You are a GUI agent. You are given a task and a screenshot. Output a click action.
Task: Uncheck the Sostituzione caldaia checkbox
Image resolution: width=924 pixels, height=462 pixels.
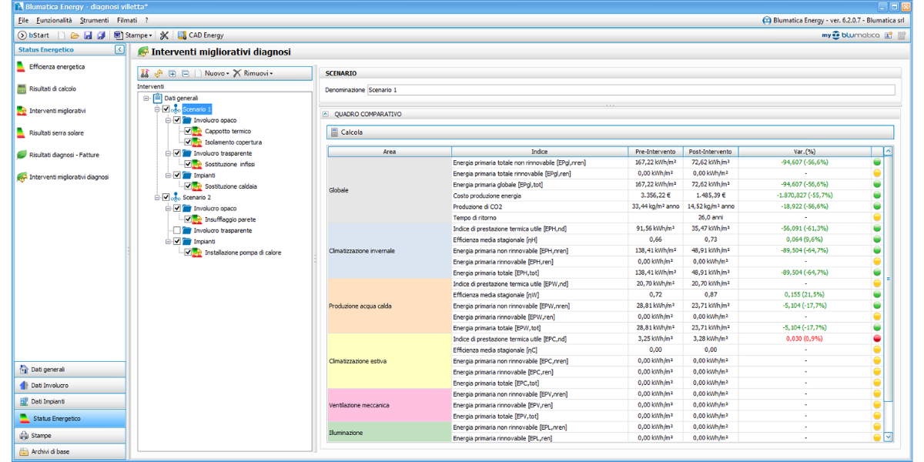[188, 186]
